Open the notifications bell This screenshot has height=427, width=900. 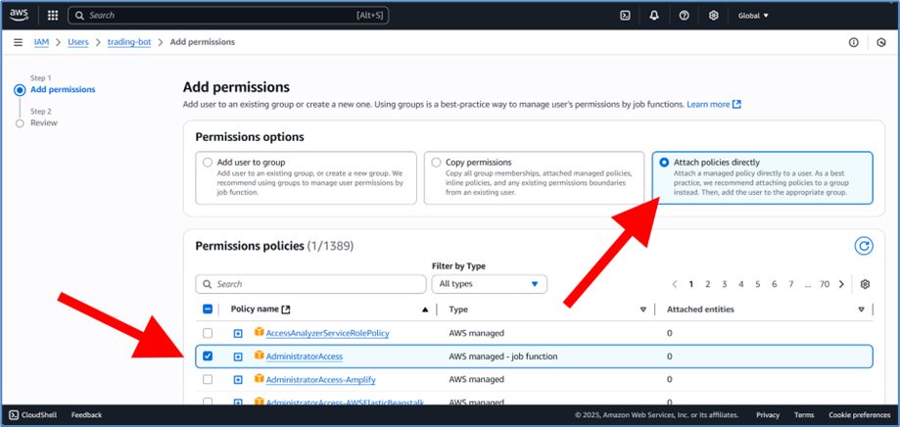(654, 16)
